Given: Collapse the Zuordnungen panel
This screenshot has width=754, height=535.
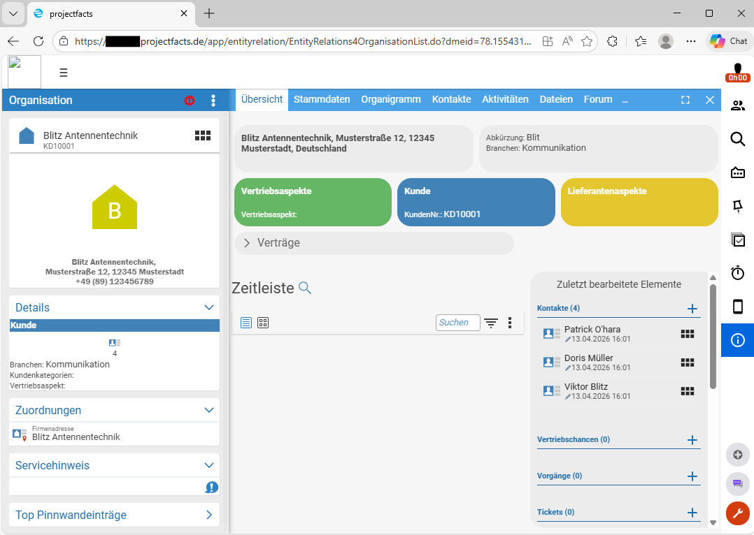Looking at the screenshot, I should pyautogui.click(x=208, y=410).
